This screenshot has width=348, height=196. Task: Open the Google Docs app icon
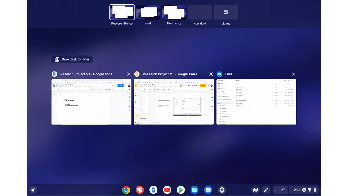tap(153, 190)
